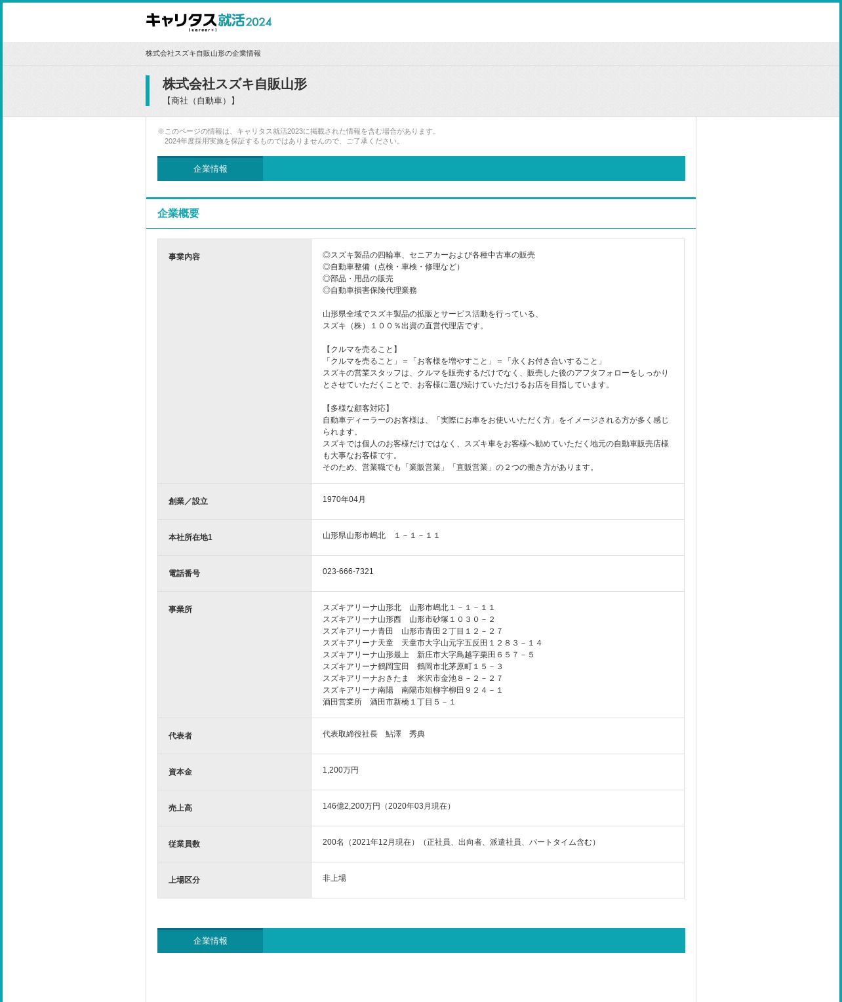
Task: Click the company name heading 株式会社スズキ自販山形
Action: [235, 84]
